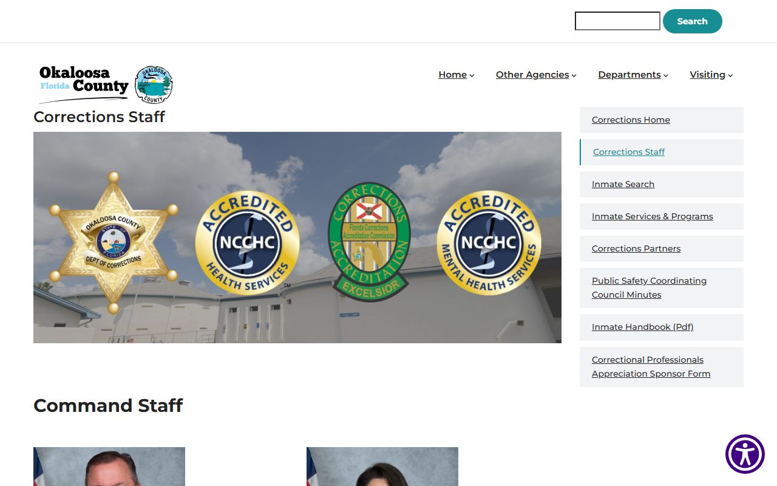Click inside the search text field
Image resolution: width=777 pixels, height=486 pixels.
coord(617,21)
